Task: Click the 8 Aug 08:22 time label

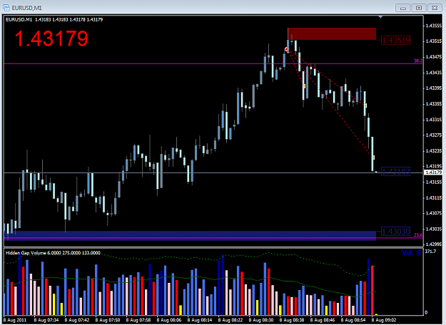Action: tap(230, 320)
